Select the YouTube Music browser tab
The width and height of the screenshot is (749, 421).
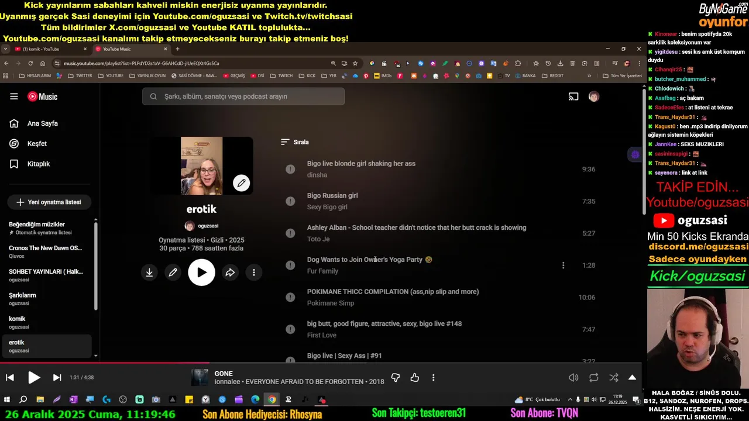click(x=131, y=49)
